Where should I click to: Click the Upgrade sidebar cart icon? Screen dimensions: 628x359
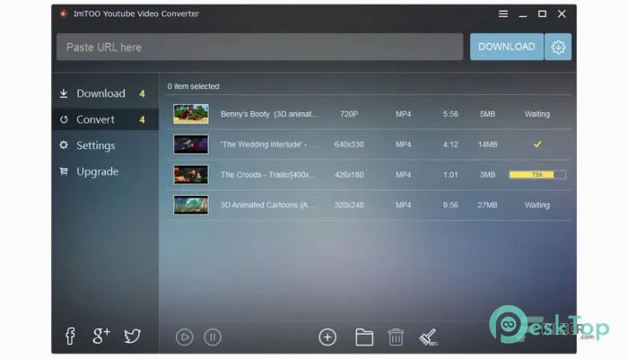pyautogui.click(x=64, y=171)
